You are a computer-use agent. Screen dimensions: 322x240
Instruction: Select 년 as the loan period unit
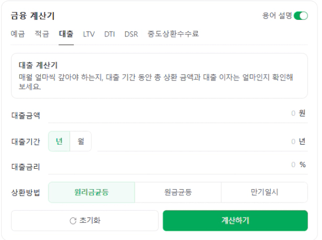(x=59, y=141)
